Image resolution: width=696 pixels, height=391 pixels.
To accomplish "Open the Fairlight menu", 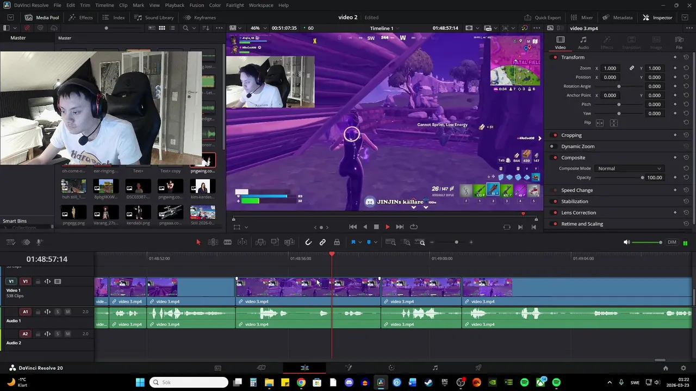I will point(235,5).
